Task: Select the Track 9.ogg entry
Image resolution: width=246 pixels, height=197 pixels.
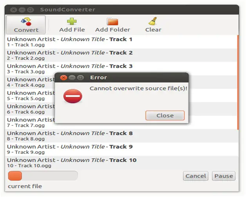Action: coord(121,149)
